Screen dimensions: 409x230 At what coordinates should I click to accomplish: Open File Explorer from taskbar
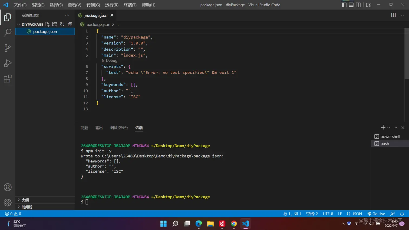[210, 224]
